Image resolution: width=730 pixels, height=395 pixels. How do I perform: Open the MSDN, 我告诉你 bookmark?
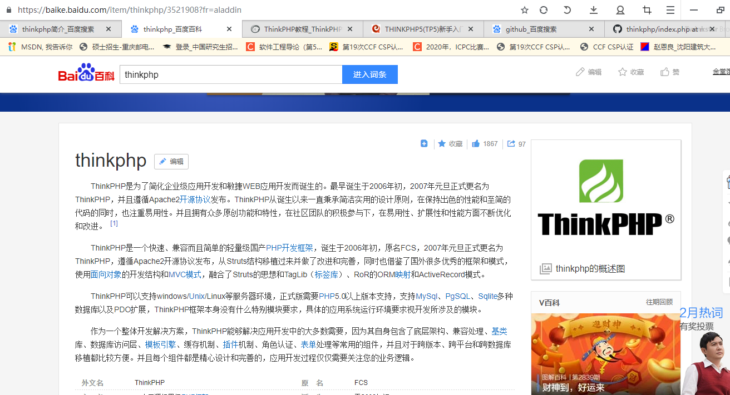[x=41, y=47]
